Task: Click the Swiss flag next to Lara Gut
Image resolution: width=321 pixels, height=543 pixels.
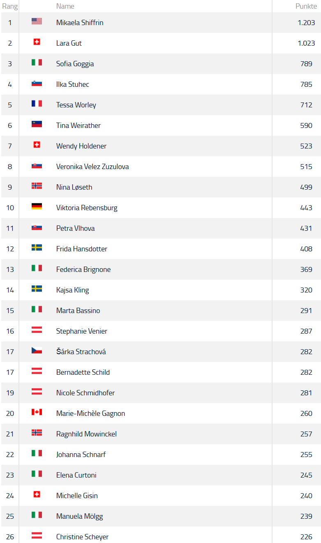Action: (x=37, y=42)
